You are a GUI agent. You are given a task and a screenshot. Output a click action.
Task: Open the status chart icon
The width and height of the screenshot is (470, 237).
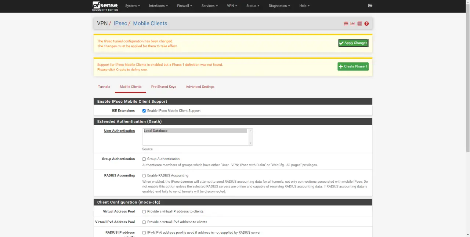[352, 23]
